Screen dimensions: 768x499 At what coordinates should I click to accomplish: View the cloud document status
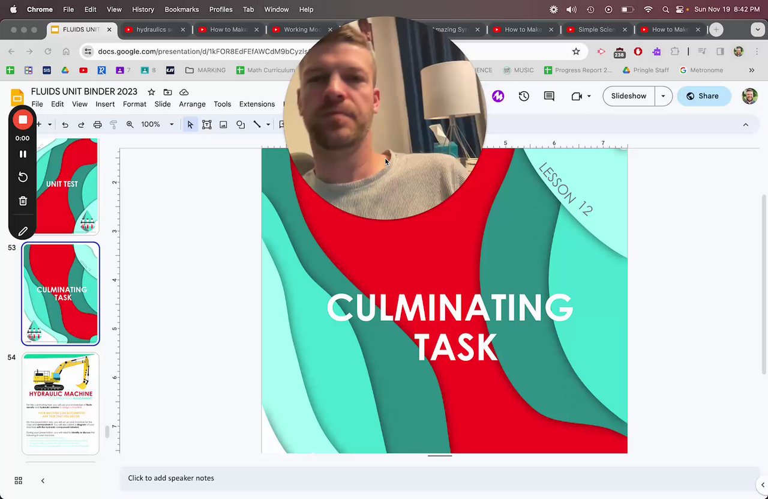[x=184, y=92]
